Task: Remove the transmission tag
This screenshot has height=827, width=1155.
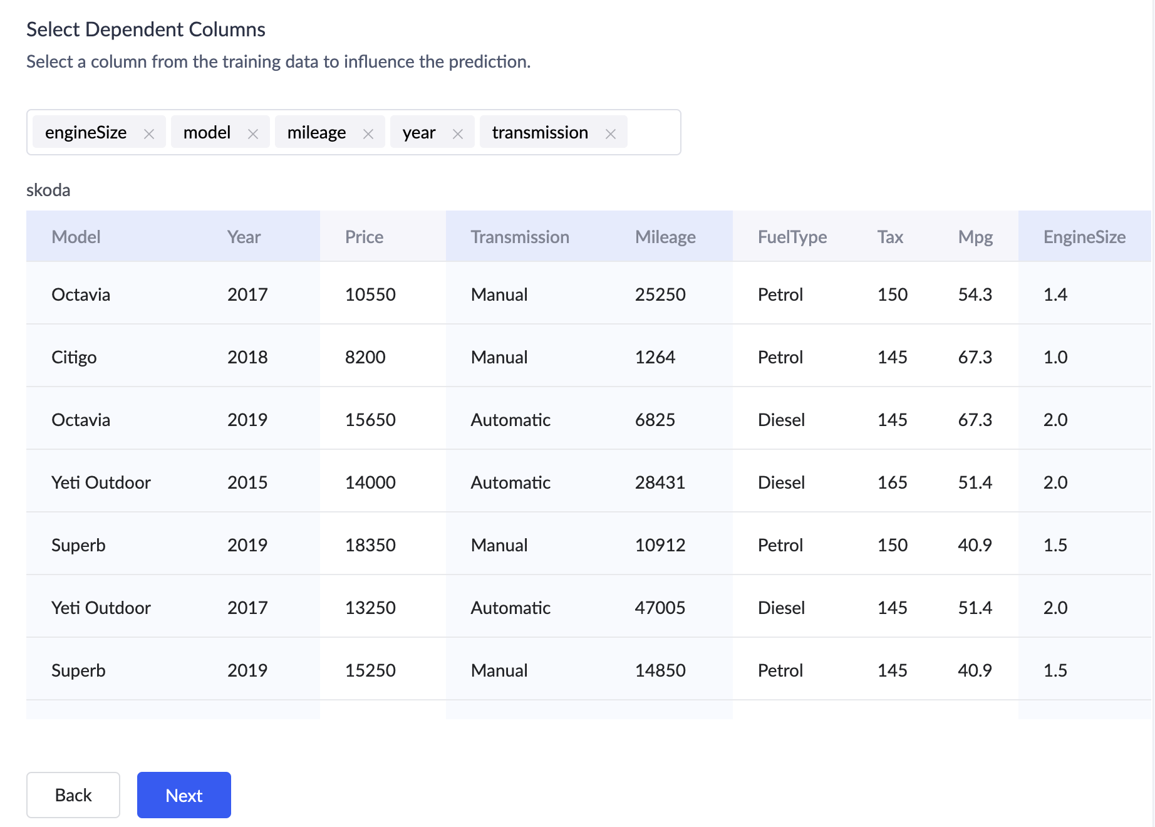Action: 611,133
